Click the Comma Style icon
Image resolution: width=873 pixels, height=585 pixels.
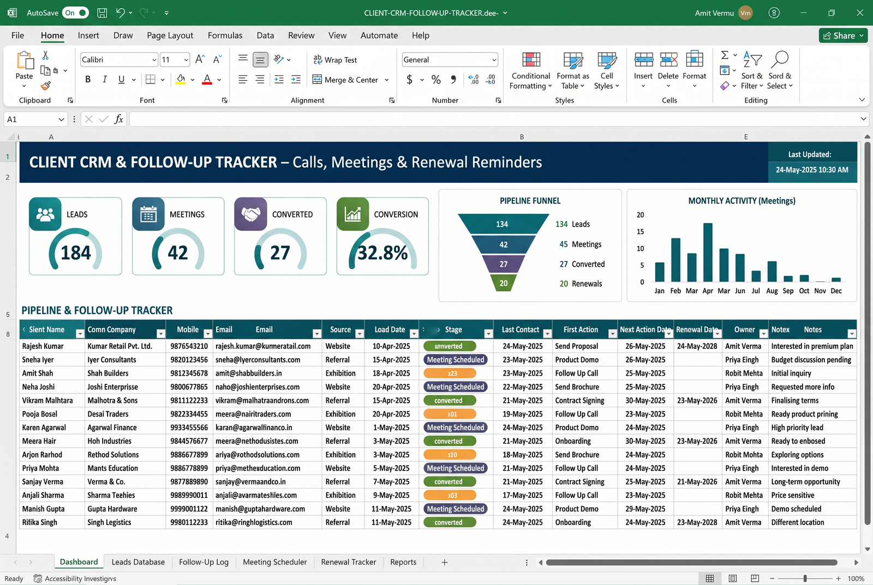click(453, 80)
